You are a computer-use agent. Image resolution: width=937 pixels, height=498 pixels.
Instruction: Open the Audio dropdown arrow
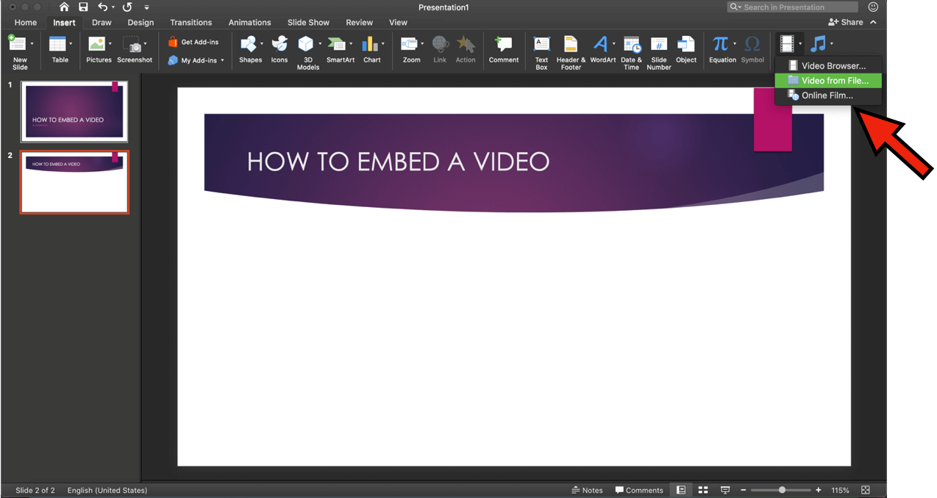[832, 44]
